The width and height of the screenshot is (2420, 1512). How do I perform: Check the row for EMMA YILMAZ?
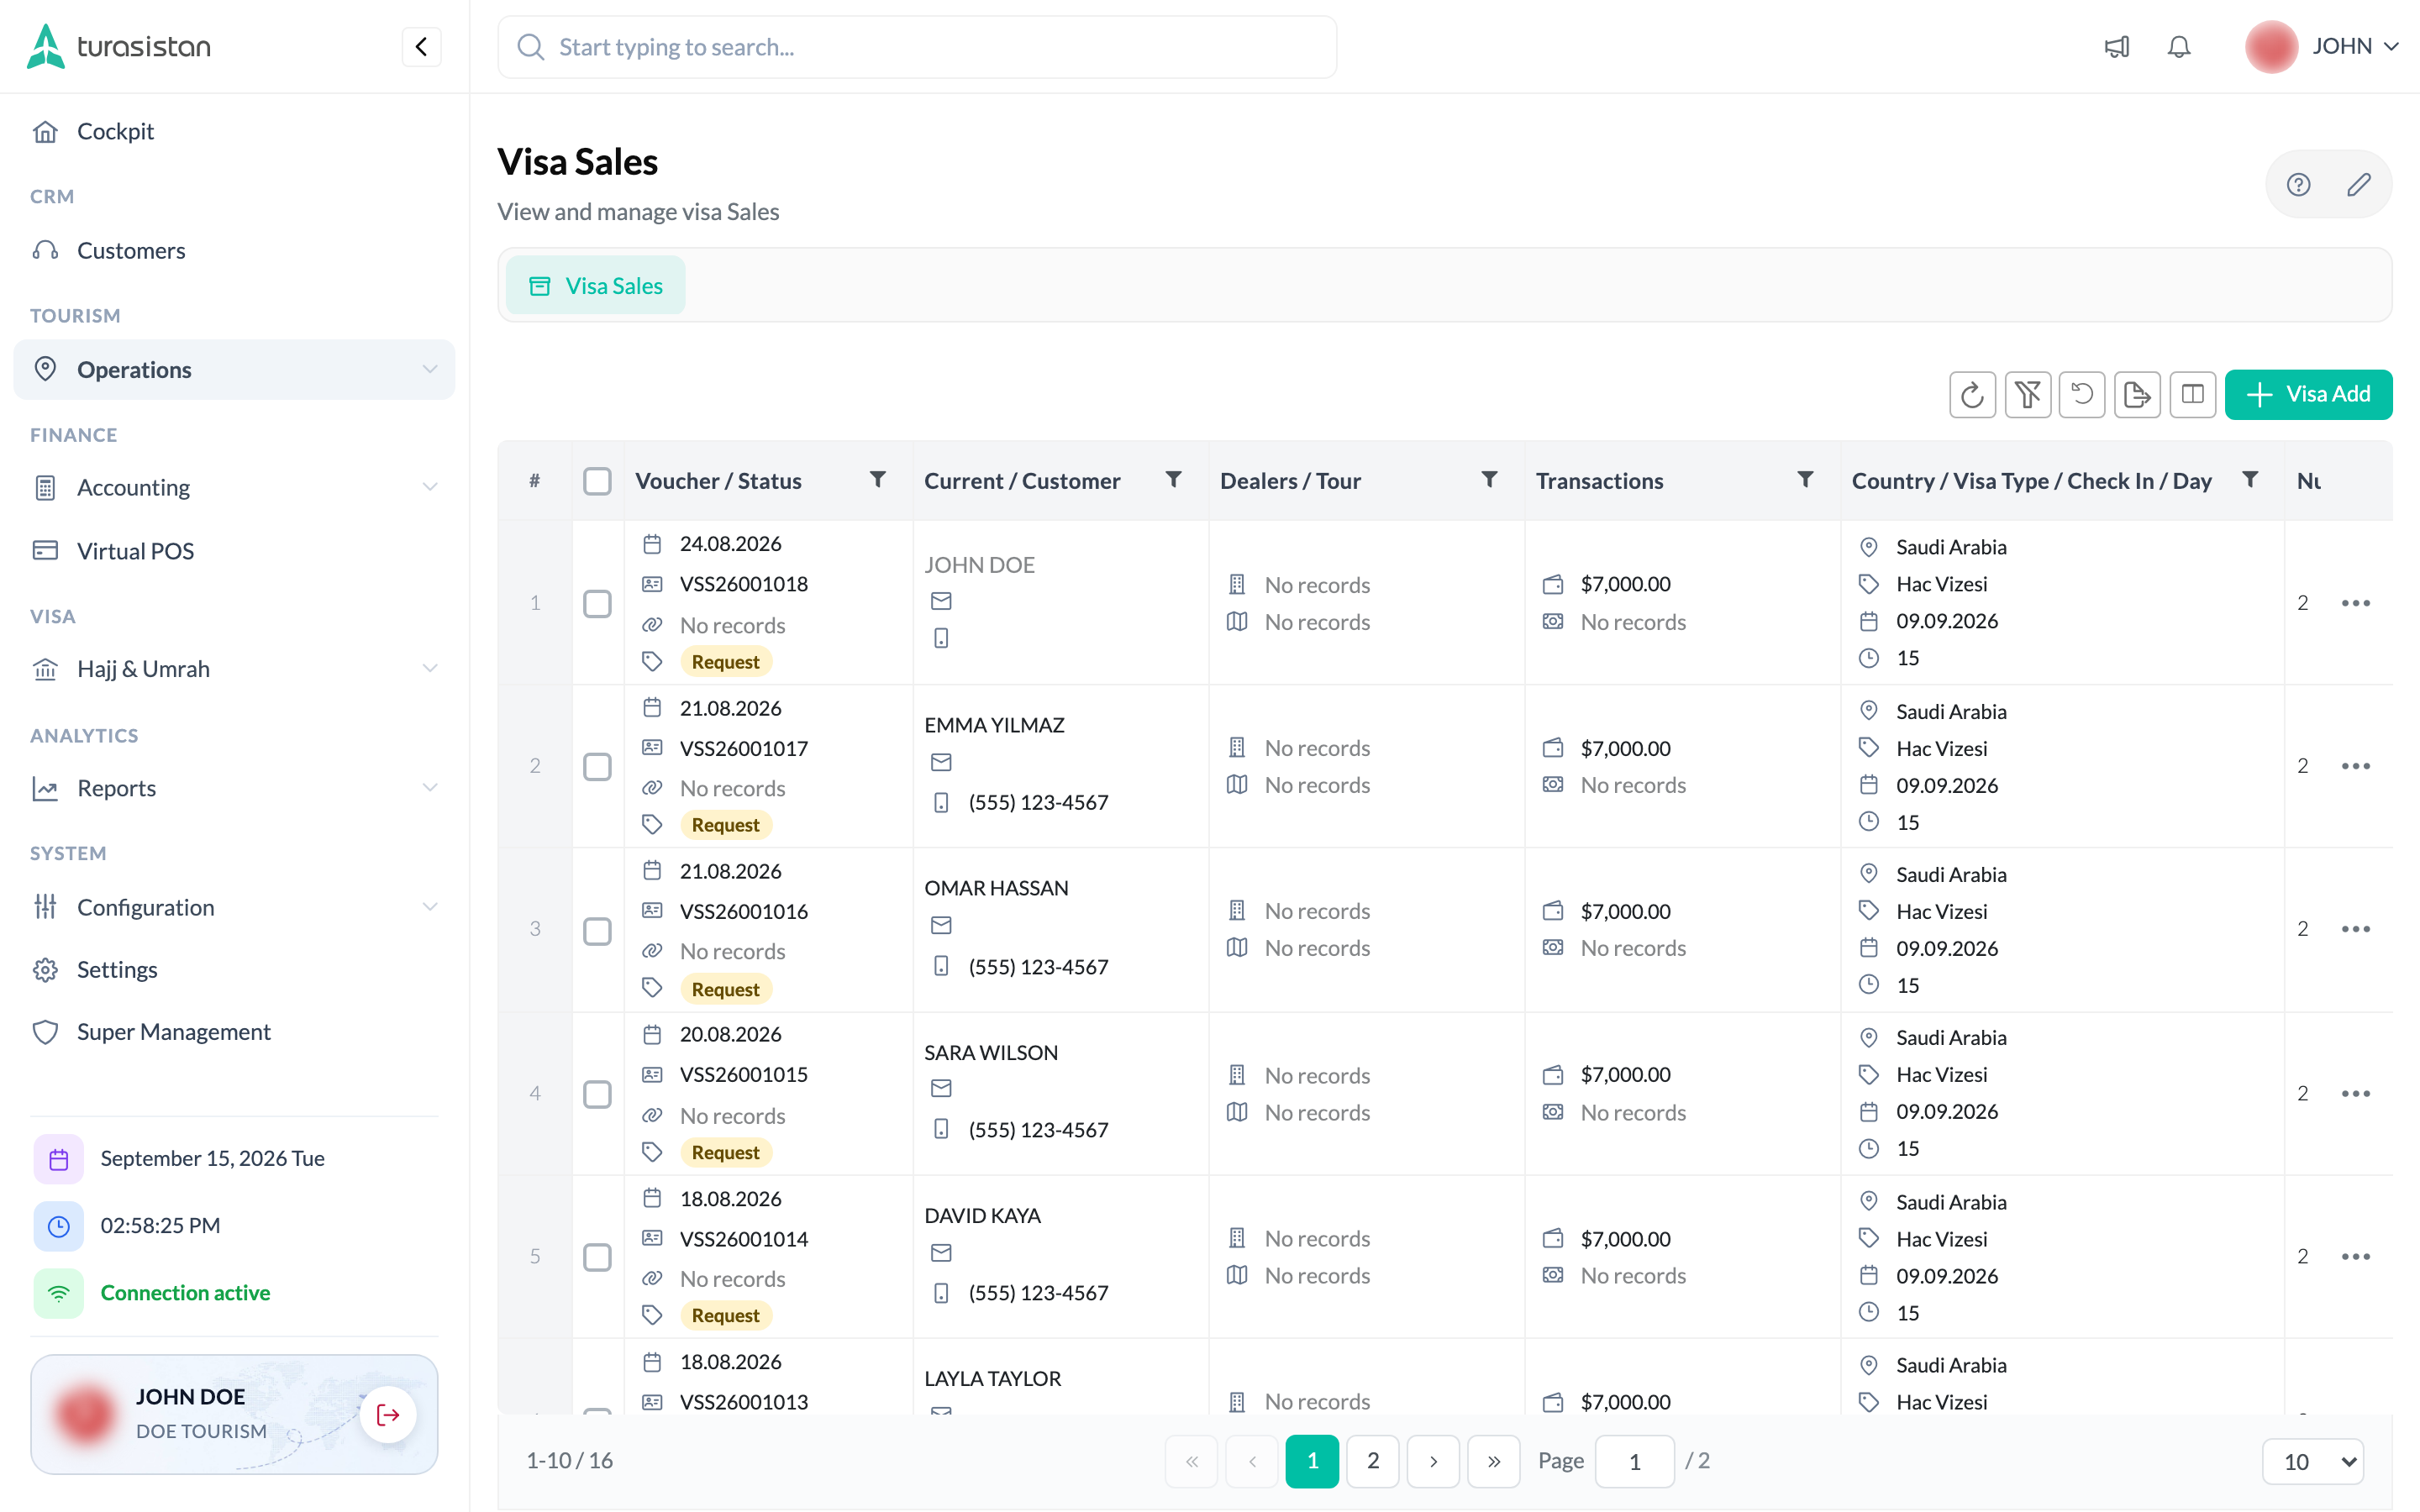[x=597, y=766]
